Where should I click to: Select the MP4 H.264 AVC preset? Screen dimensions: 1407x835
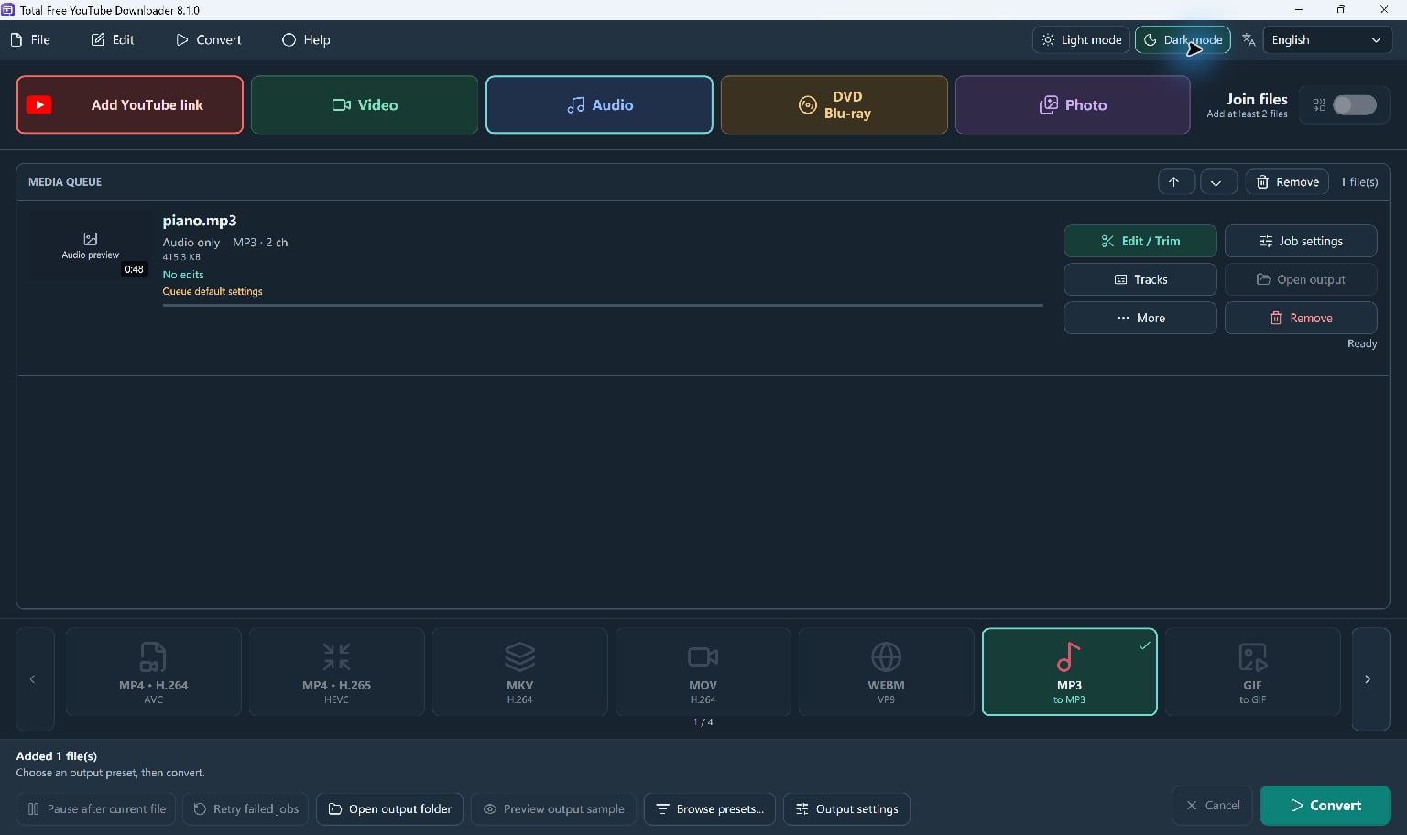[x=153, y=672]
